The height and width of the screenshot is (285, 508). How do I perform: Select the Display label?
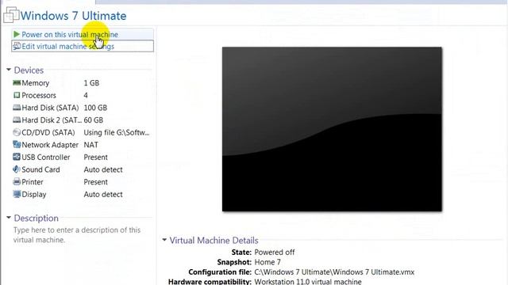(x=34, y=194)
